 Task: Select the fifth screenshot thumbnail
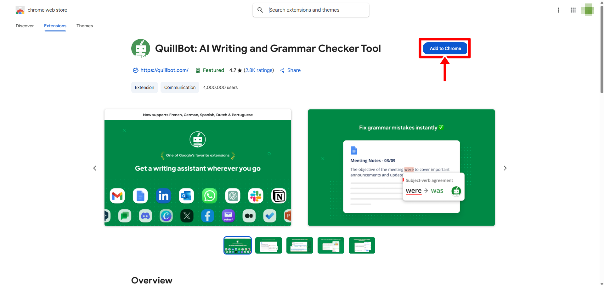pos(362,245)
